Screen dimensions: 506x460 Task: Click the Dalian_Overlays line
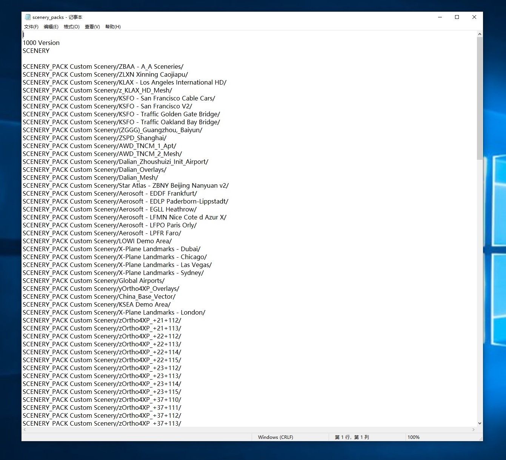[x=95, y=170]
